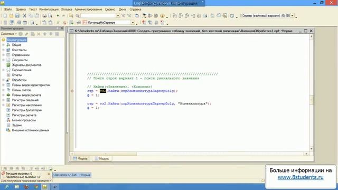Click the Планы видов расчета icon
Screen dimensions: 338x190
coord(8,95)
